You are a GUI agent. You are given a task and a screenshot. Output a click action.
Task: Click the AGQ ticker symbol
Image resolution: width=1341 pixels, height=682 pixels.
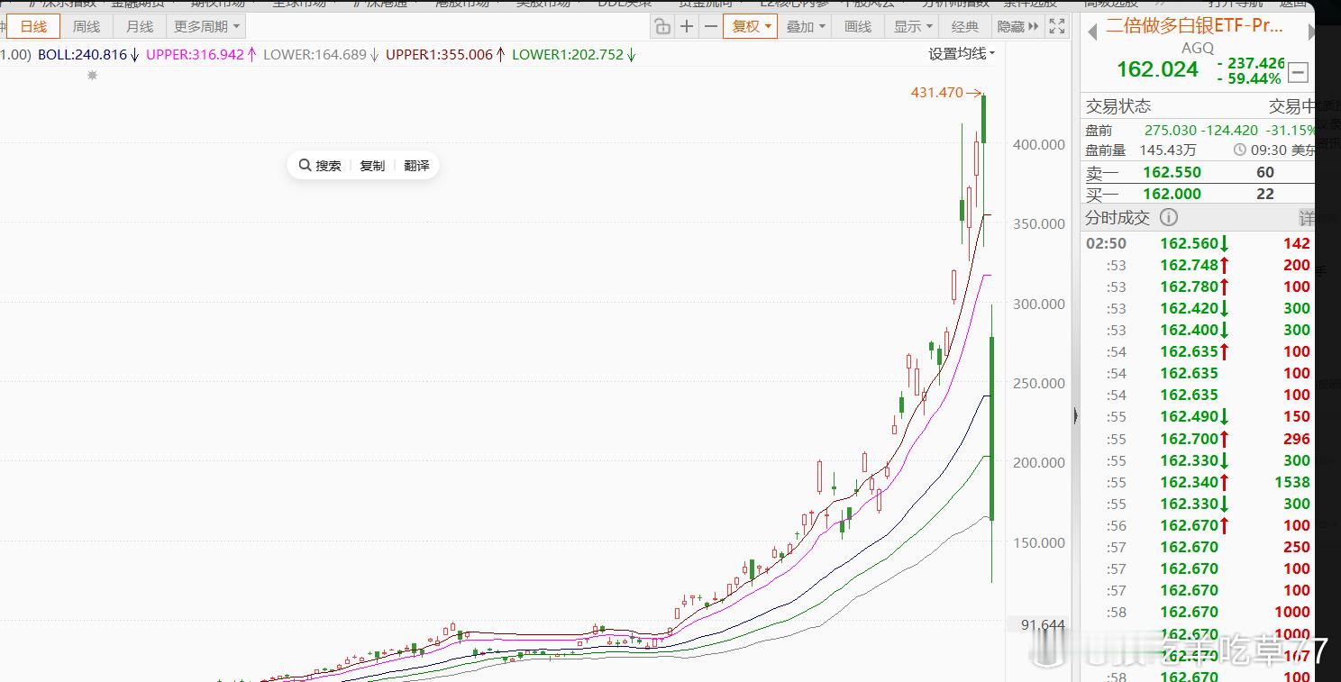(1197, 48)
